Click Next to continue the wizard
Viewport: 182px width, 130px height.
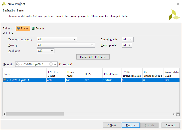coord(131,125)
